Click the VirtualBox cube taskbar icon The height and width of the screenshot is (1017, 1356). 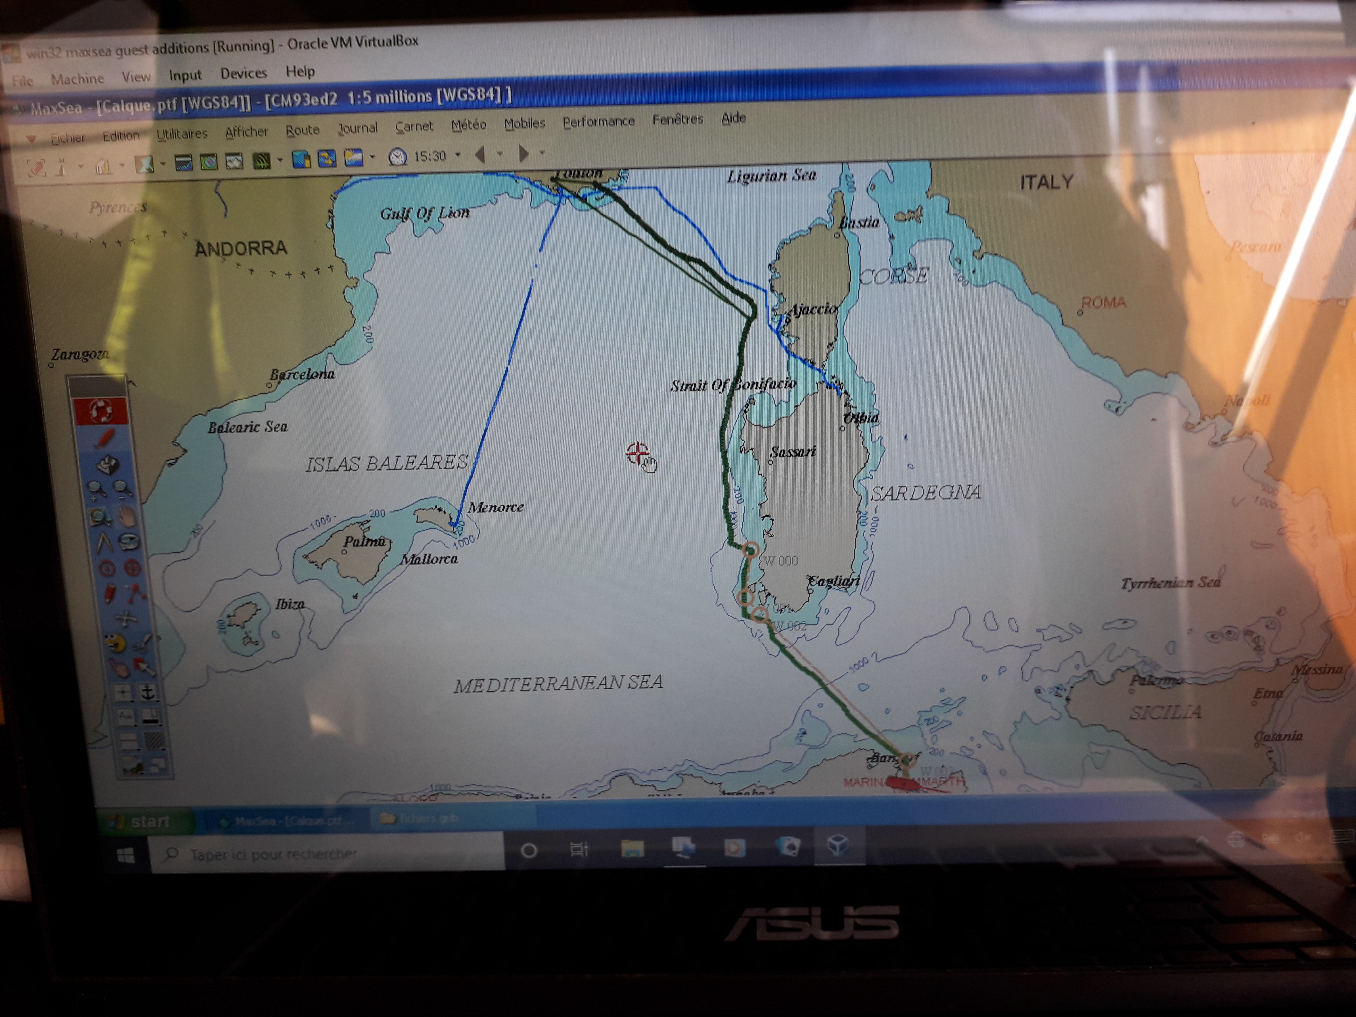[838, 845]
